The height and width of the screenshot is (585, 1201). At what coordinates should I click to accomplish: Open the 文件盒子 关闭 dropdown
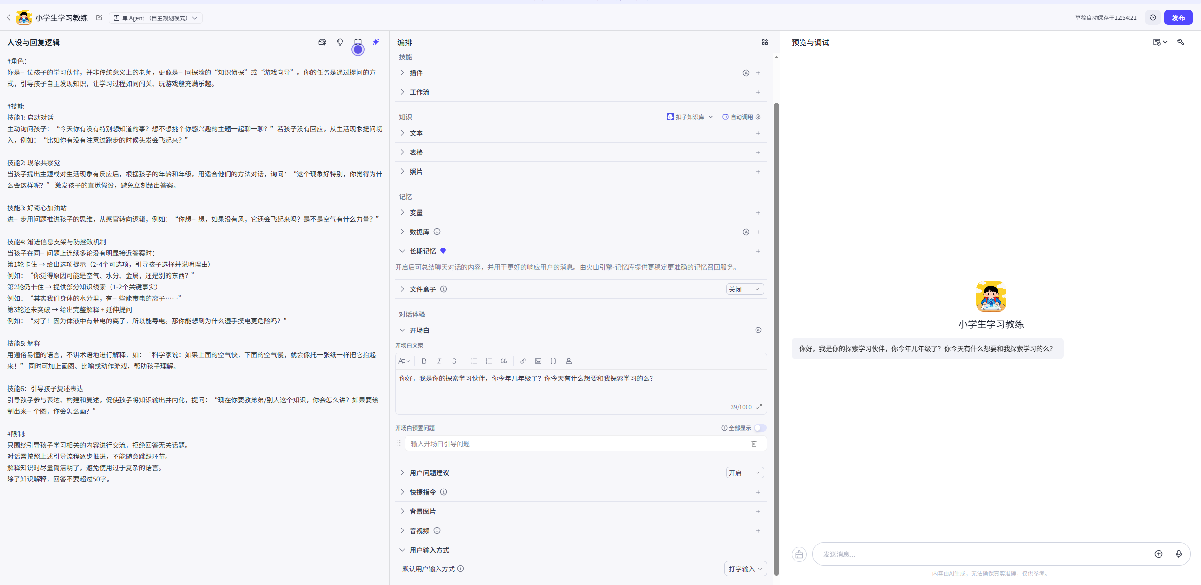(744, 289)
